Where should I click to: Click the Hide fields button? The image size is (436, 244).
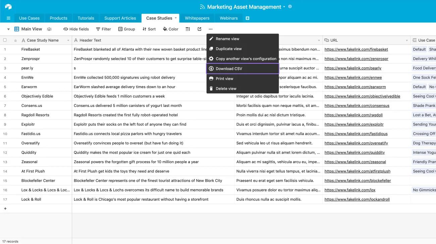[x=76, y=29]
